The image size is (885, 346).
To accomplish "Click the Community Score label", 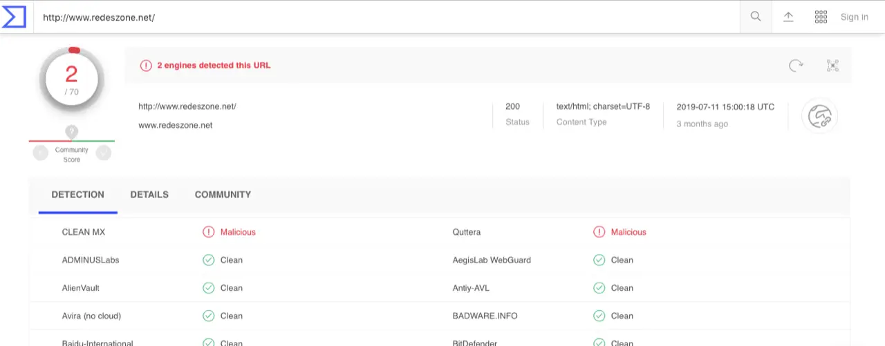I will (72, 155).
